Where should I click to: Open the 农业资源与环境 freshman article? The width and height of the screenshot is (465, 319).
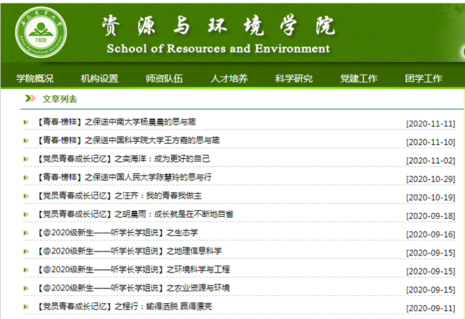[x=130, y=288]
